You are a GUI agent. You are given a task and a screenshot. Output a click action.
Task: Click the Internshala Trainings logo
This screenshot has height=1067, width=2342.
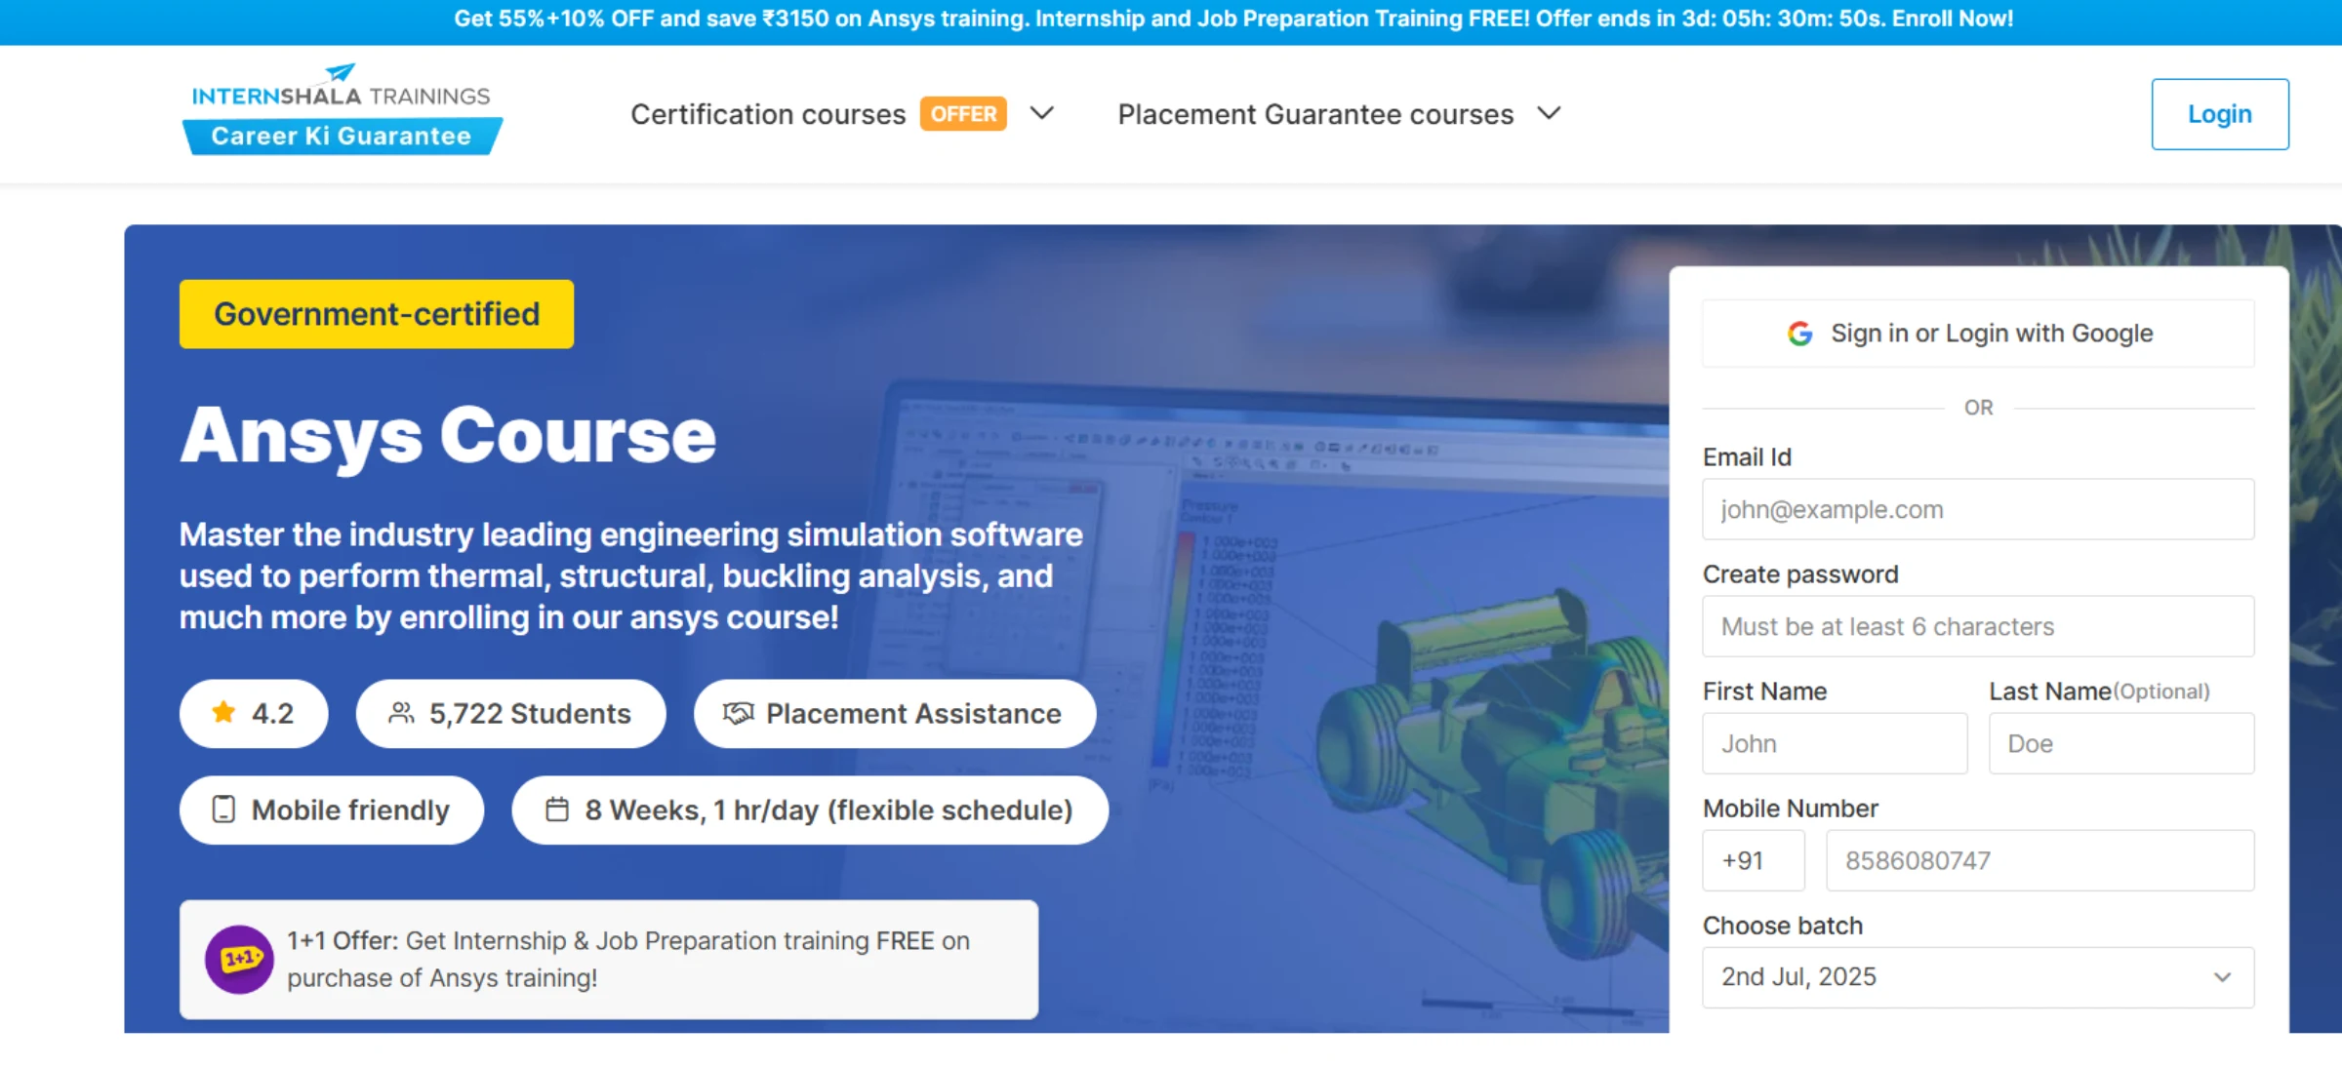click(x=342, y=110)
